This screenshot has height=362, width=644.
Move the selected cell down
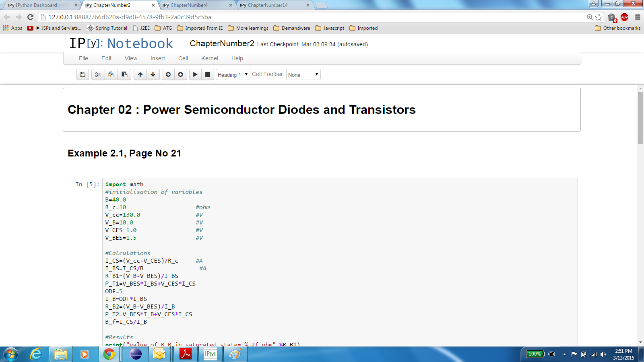[x=153, y=74]
